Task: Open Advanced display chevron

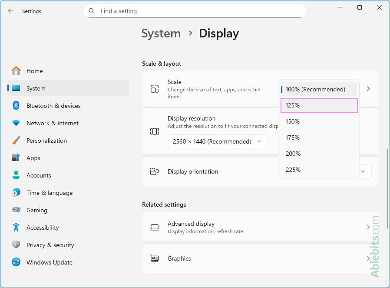Action: click(368, 227)
